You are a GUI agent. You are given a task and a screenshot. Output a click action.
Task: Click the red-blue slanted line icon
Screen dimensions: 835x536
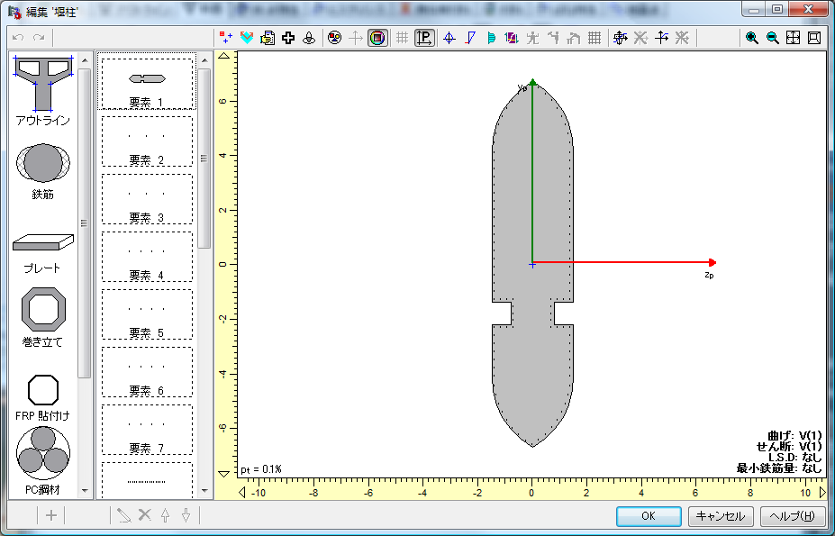(470, 38)
